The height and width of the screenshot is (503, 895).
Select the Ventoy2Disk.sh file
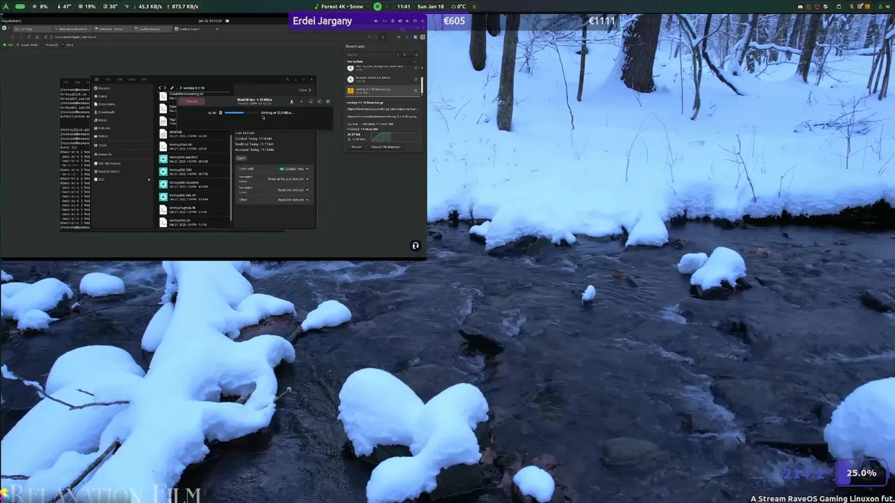pos(193,147)
